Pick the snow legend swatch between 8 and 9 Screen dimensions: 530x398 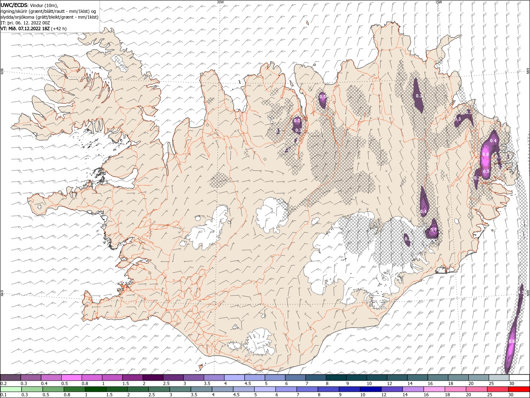point(336,377)
